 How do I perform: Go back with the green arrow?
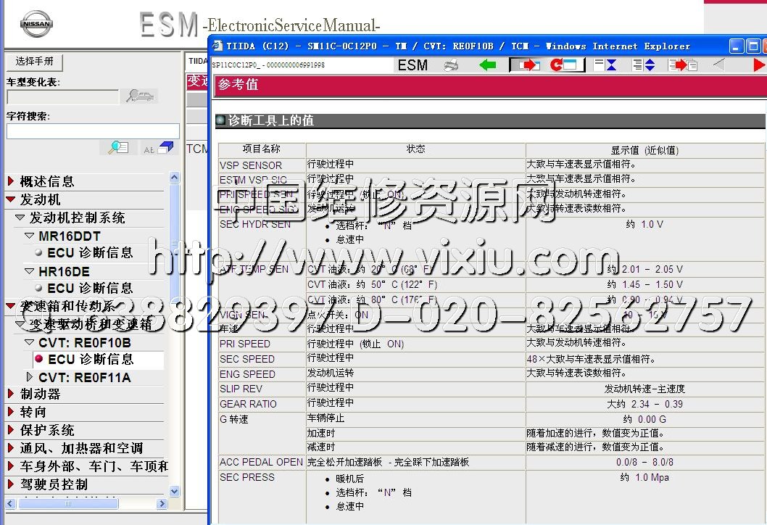point(488,65)
